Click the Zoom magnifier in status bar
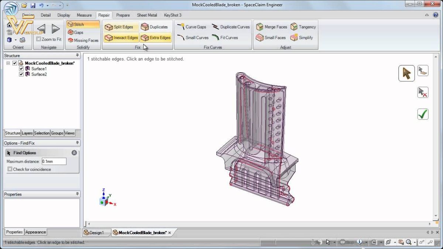The width and height of the screenshot is (443, 249). 409,242
